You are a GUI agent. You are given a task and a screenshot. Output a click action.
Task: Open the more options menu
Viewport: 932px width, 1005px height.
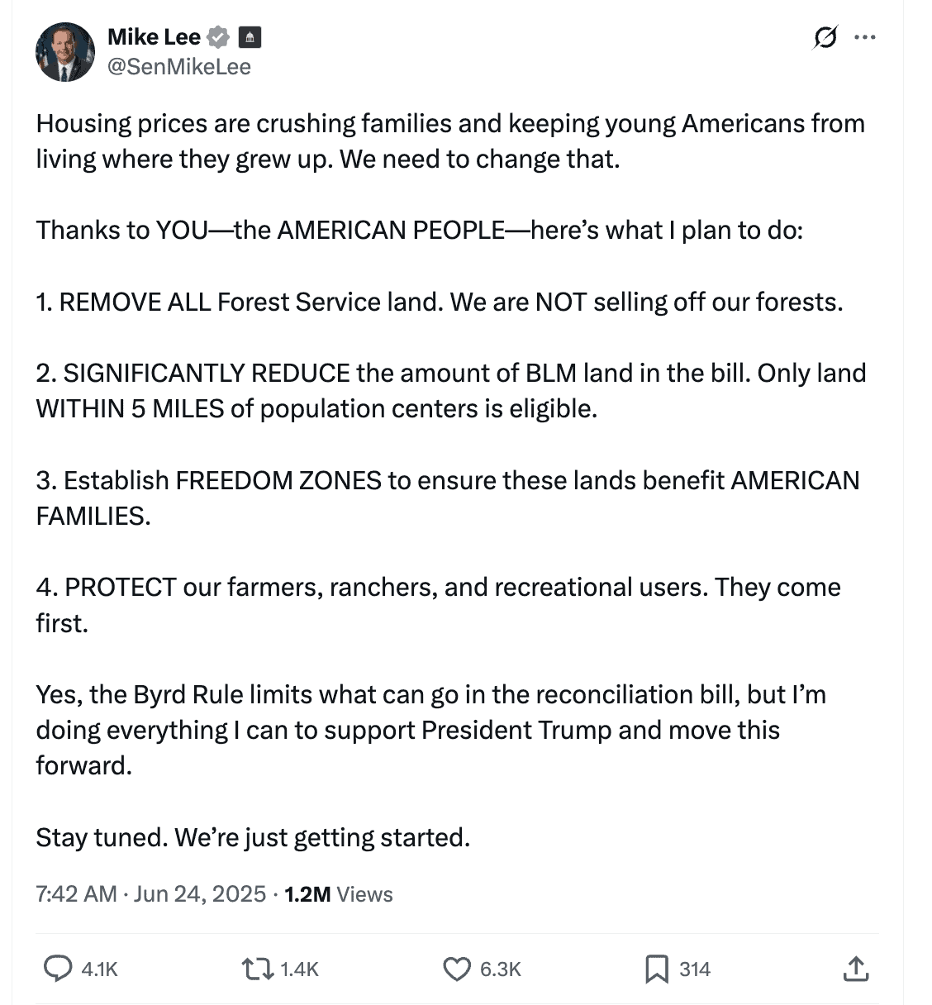coord(864,37)
